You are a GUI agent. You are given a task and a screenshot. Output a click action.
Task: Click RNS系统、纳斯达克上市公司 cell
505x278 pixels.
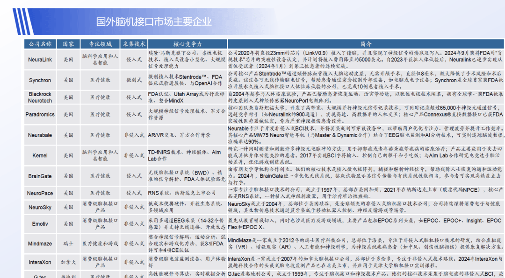pyautogui.click(x=188, y=193)
